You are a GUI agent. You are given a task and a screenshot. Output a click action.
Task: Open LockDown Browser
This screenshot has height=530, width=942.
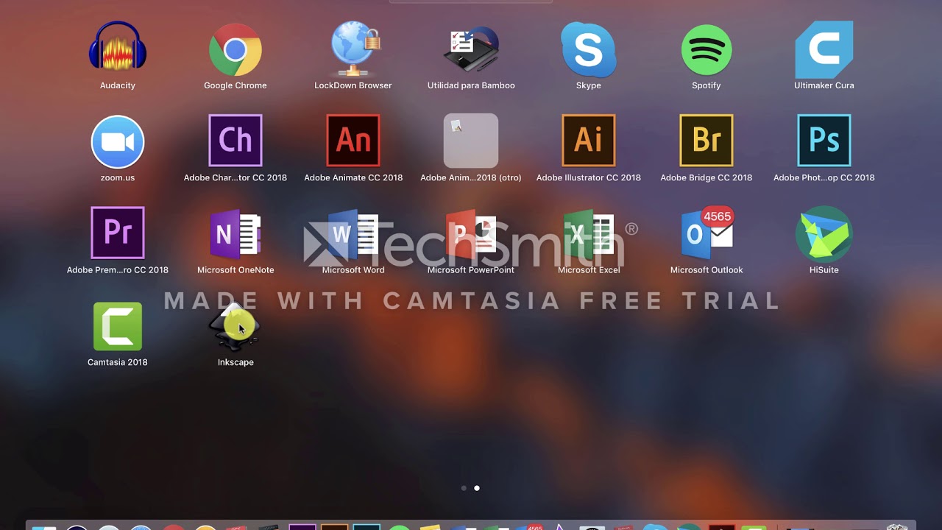click(x=353, y=49)
